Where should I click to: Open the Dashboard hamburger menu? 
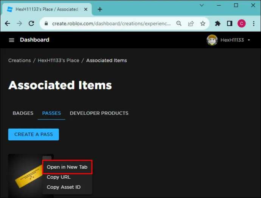(x=11, y=40)
